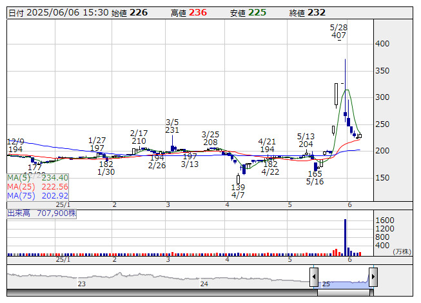Click year 23 in the navigator
Viewport: 421px width, 303px height.
[x=82, y=284]
